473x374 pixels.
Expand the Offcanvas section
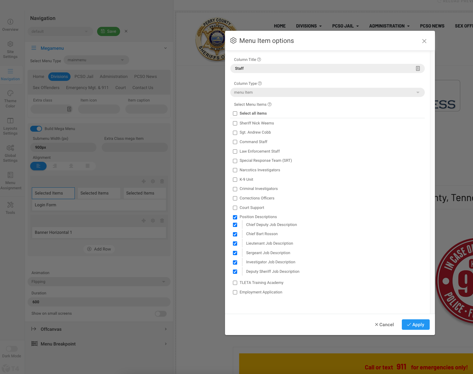pyautogui.click(x=99, y=329)
